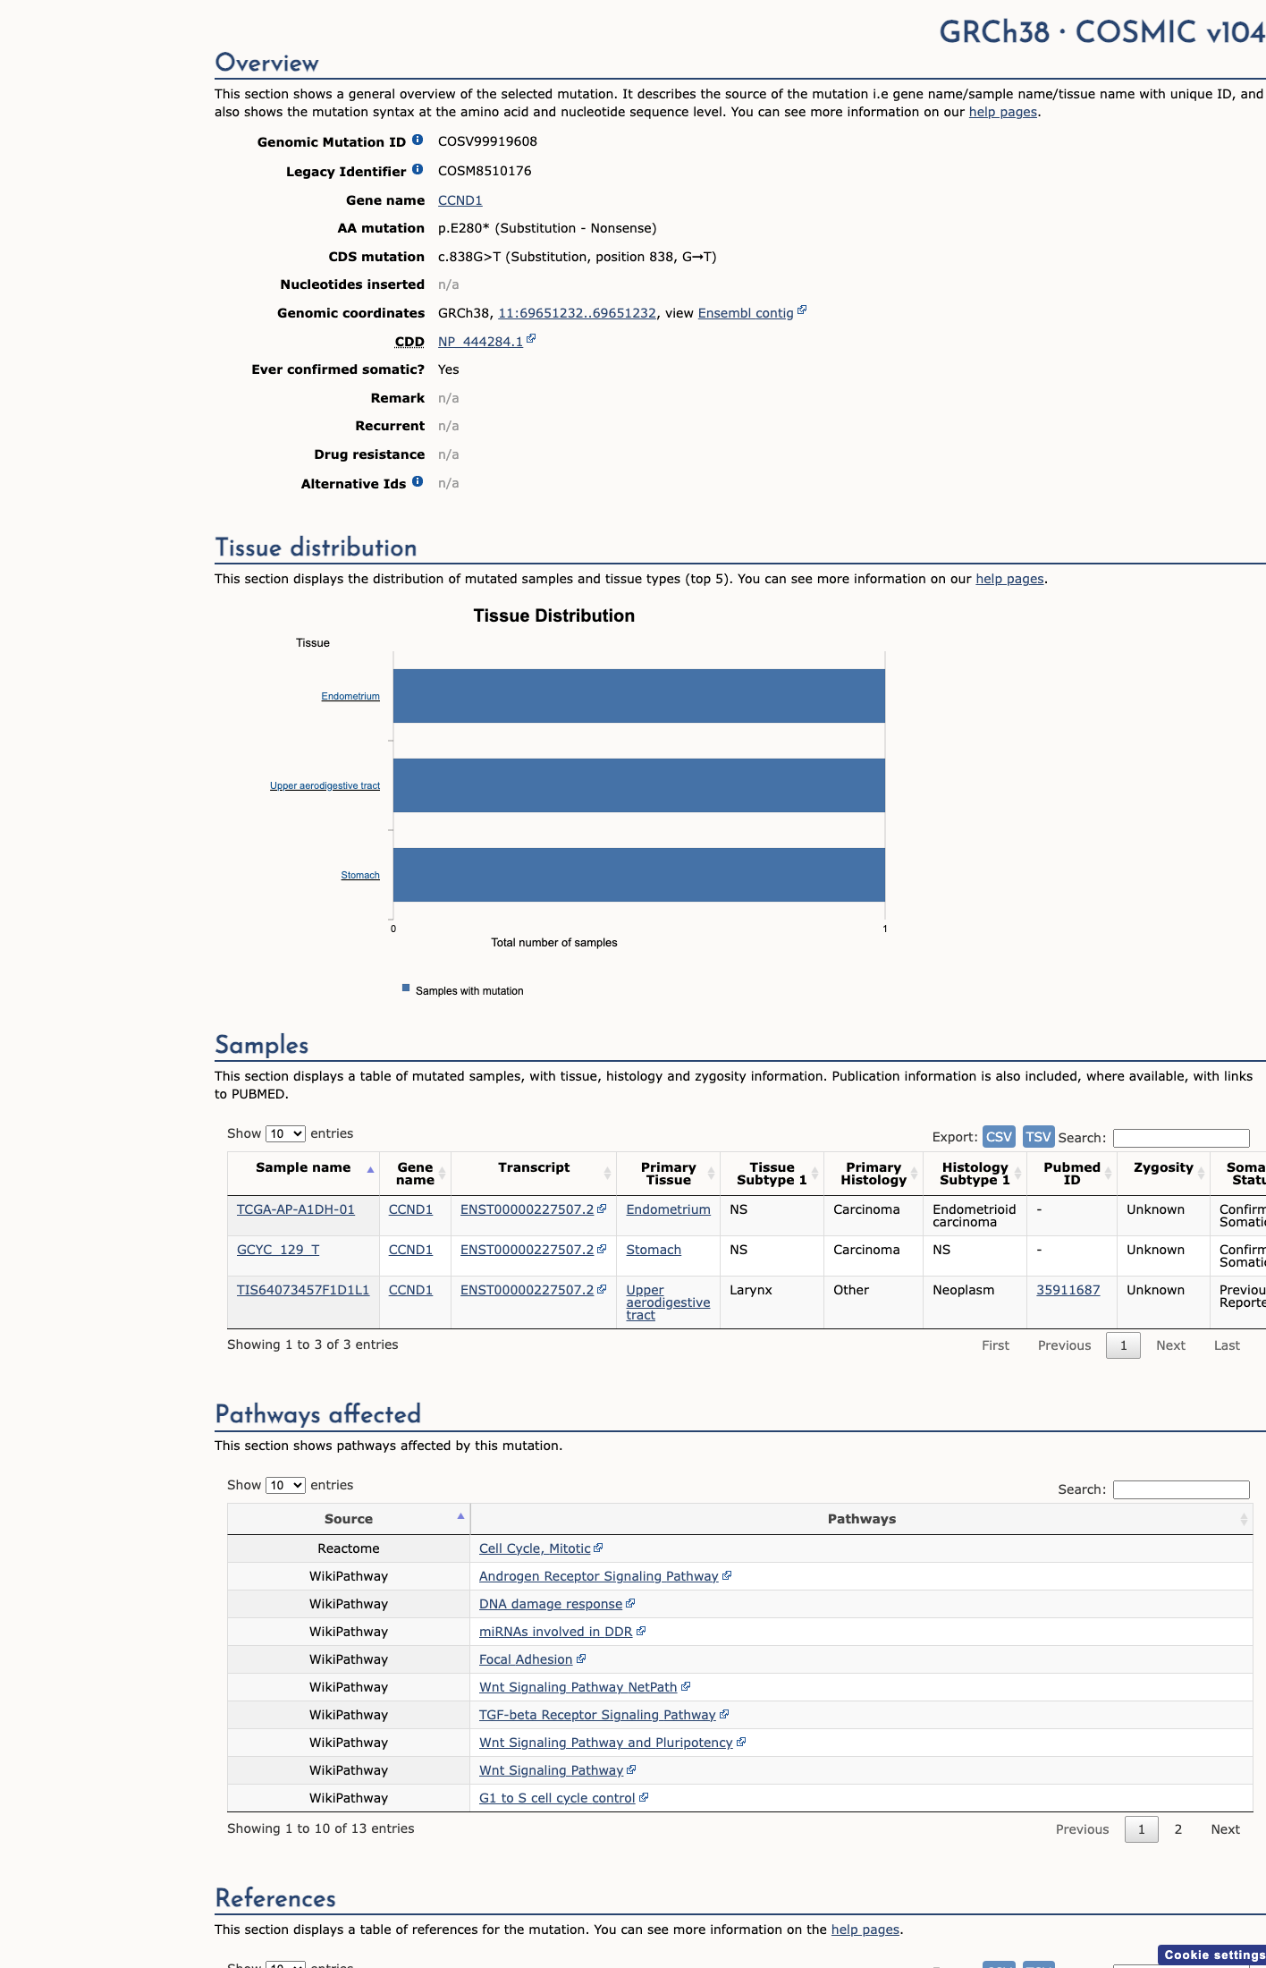This screenshot has width=1266, height=1968.
Task: Sort samples by Primary Tissue column
Action: pyautogui.click(x=668, y=1174)
